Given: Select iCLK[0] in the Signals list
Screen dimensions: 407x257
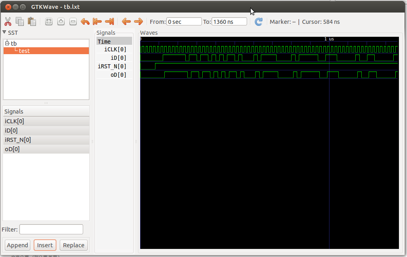Looking at the screenshot, I should pos(14,121).
